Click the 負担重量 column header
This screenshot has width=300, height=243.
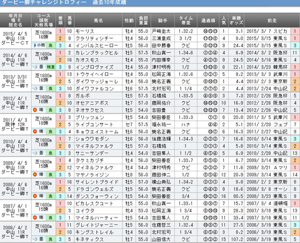143,21
